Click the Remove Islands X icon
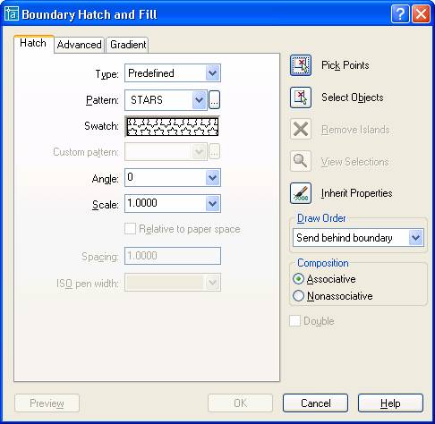Screen dimensions: 435x424 pyautogui.click(x=301, y=130)
